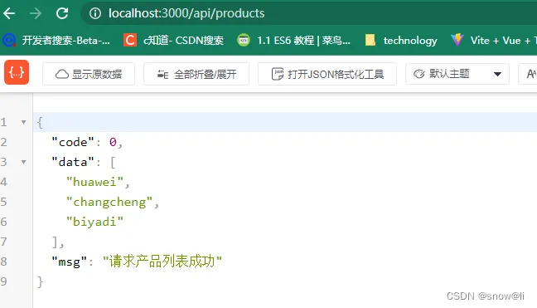This screenshot has width=537, height=308.
Task: Click the "biyadi" string value
Action: coord(94,222)
